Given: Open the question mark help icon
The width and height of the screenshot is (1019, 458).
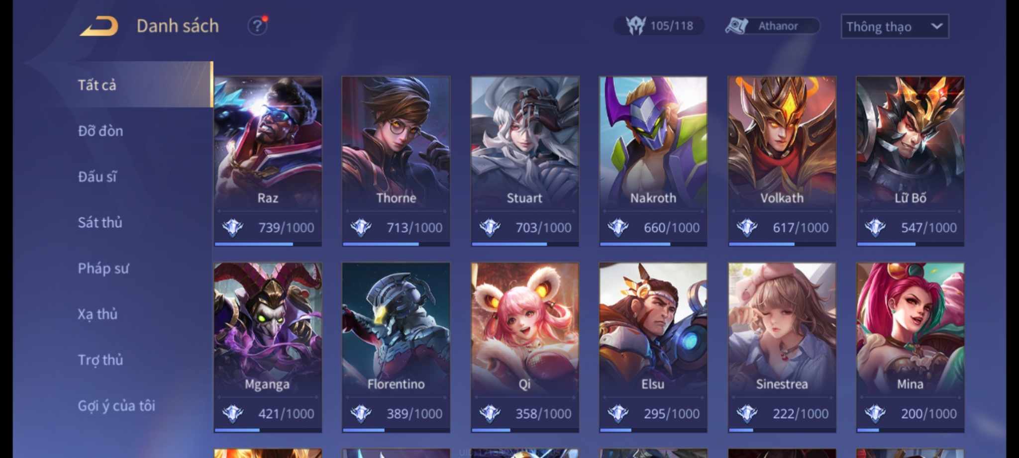Looking at the screenshot, I should click(257, 26).
